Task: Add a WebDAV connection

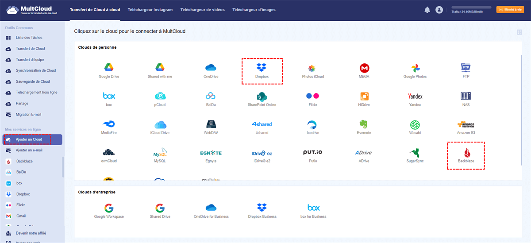Action: 211,124
